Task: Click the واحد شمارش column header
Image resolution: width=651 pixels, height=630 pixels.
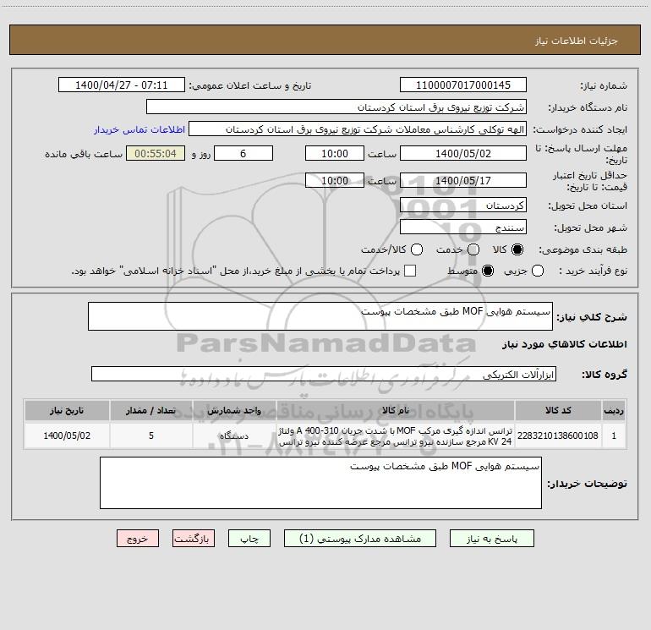Action: click(x=234, y=411)
